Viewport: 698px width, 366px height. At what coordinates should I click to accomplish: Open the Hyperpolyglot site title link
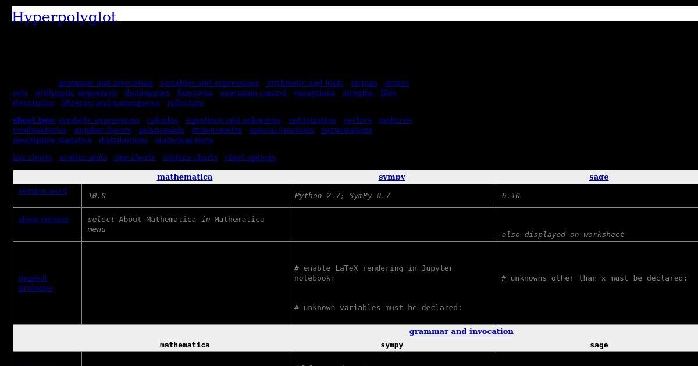(64, 17)
